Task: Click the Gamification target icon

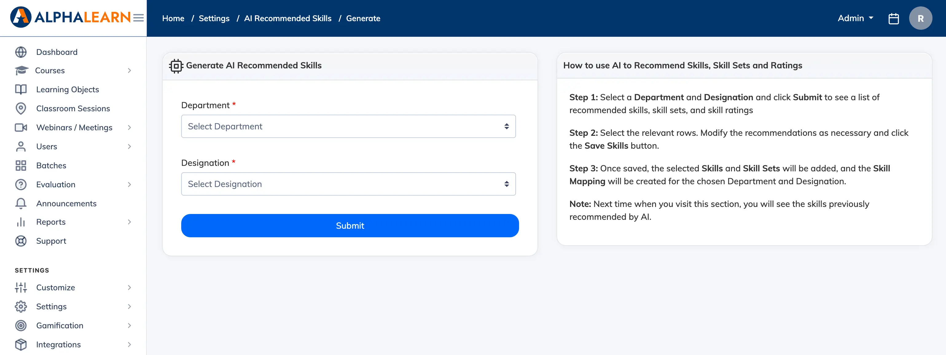Action: [x=21, y=326]
